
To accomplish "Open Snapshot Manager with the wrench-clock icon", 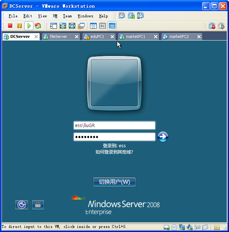I will [x=140, y=15].
